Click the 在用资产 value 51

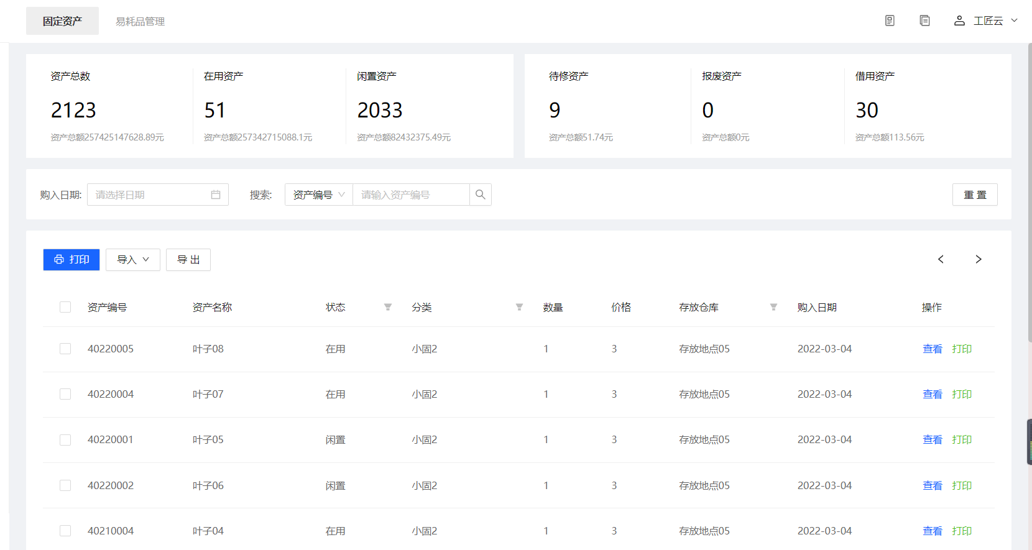(215, 110)
